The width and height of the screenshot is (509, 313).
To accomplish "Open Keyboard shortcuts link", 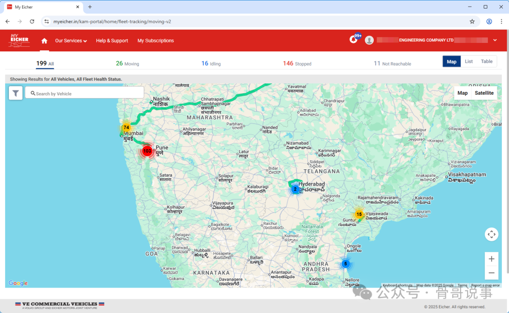I will tap(397, 285).
